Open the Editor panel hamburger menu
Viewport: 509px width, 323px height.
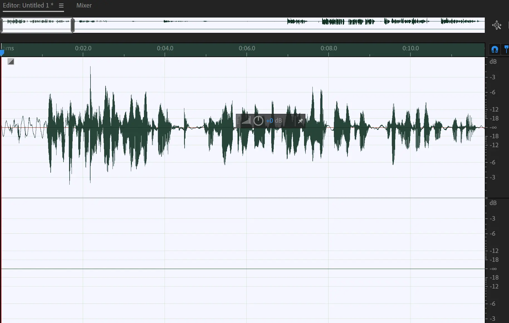click(61, 6)
